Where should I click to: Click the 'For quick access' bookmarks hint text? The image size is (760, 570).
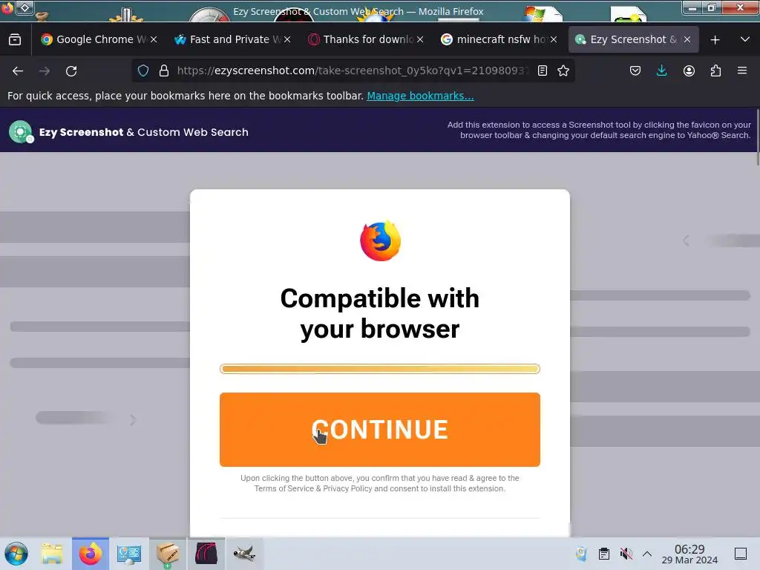coord(185,96)
